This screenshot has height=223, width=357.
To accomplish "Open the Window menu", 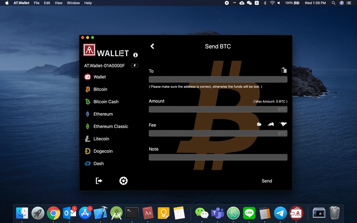I will pyautogui.click(x=73, y=3).
